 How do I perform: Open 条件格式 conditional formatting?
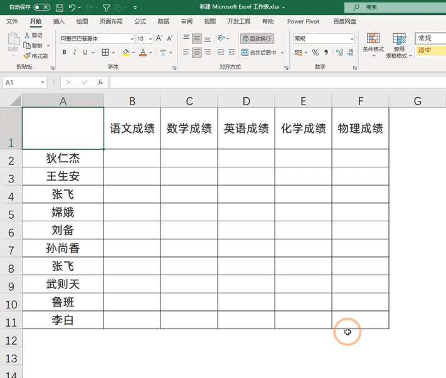[x=373, y=45]
